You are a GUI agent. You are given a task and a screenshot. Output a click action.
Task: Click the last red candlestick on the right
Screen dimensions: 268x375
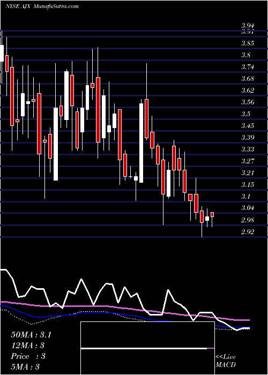tap(212, 214)
